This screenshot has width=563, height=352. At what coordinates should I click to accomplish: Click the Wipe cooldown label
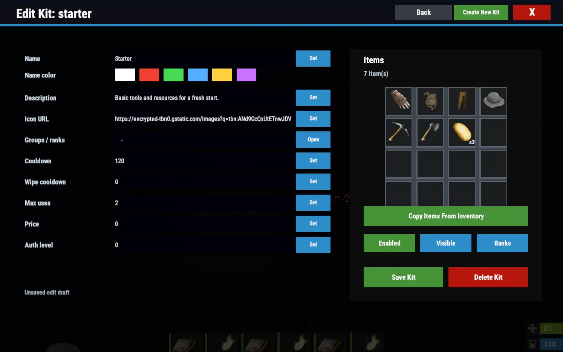click(45, 182)
